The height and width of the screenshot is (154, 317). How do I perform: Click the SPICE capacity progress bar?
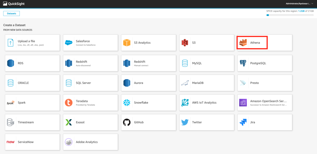coord(290,15)
